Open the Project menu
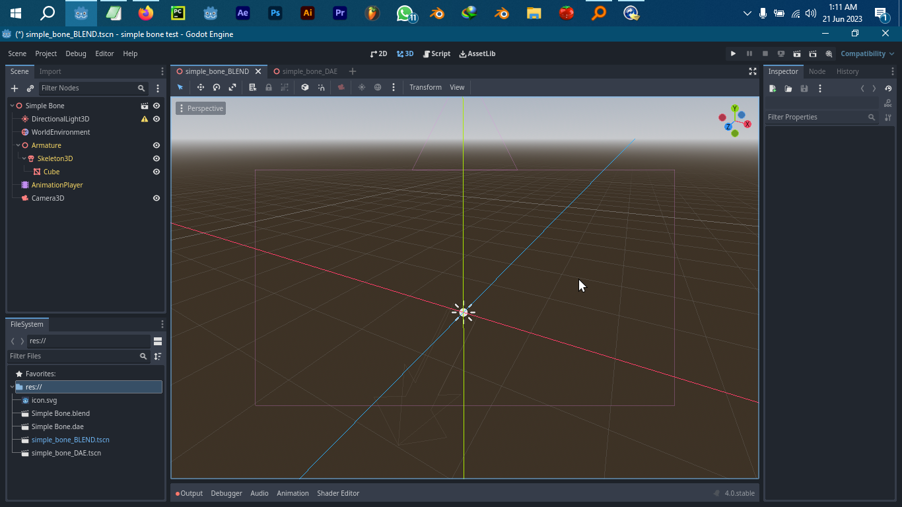This screenshot has width=902, height=507. [45, 53]
